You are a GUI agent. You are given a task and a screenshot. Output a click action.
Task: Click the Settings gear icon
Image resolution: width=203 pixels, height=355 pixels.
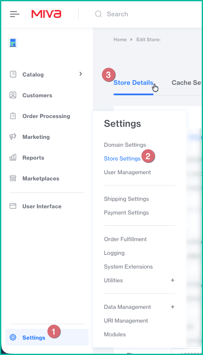(13, 338)
